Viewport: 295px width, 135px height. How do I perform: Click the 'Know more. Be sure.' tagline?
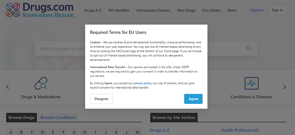[49, 15]
